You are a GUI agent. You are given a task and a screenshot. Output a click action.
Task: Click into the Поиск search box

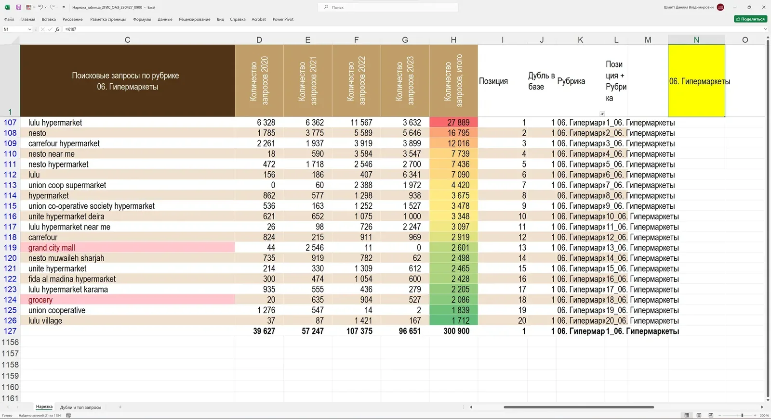pyautogui.click(x=388, y=7)
